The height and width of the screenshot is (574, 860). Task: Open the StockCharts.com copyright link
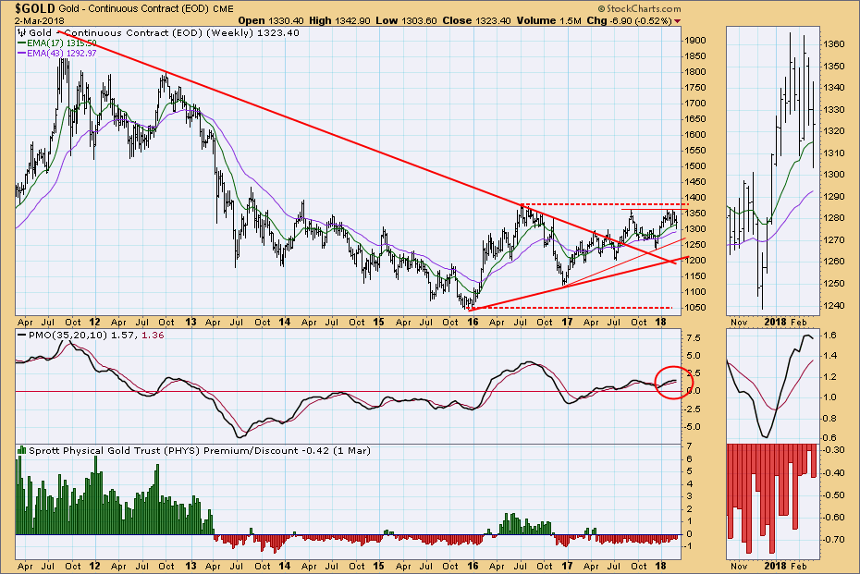click(640, 8)
